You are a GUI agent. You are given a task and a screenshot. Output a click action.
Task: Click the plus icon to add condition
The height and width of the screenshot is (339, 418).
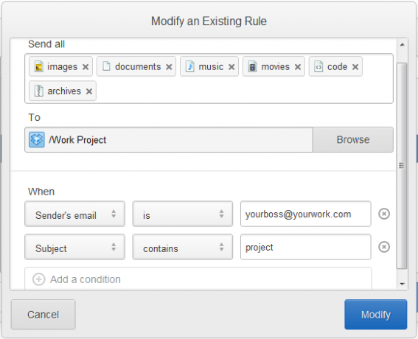pyautogui.click(x=38, y=279)
